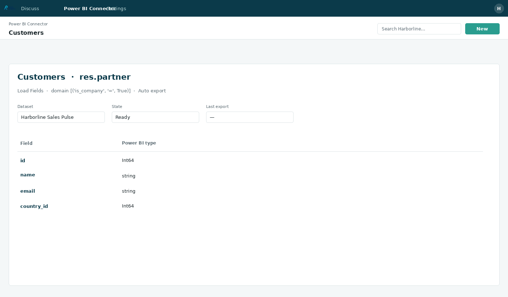
Task: Click the Field column header
Action: coord(26,143)
